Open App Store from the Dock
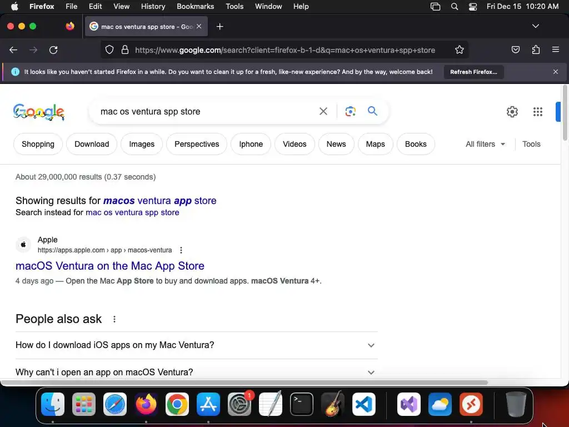The height and width of the screenshot is (427, 569). [208, 404]
